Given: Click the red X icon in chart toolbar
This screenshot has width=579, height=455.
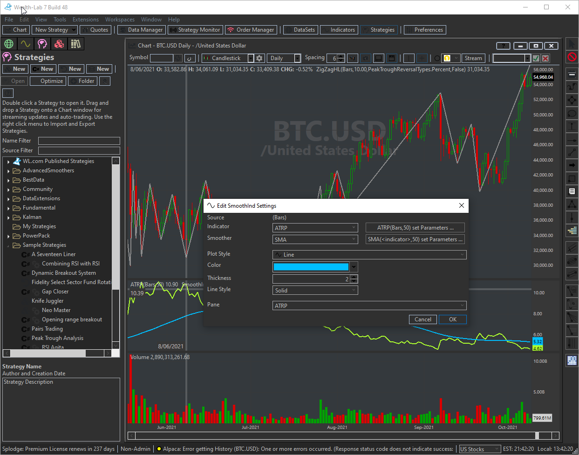Looking at the screenshot, I should click(545, 58).
